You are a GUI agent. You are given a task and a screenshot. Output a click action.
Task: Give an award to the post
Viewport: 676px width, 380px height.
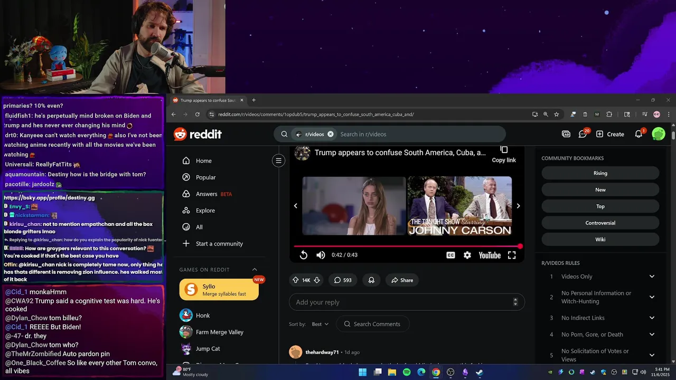[x=371, y=280]
